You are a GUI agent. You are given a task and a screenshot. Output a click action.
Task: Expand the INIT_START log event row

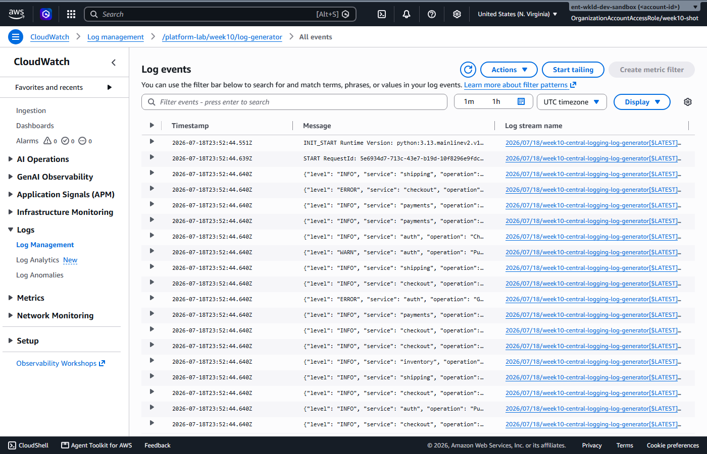click(151, 142)
